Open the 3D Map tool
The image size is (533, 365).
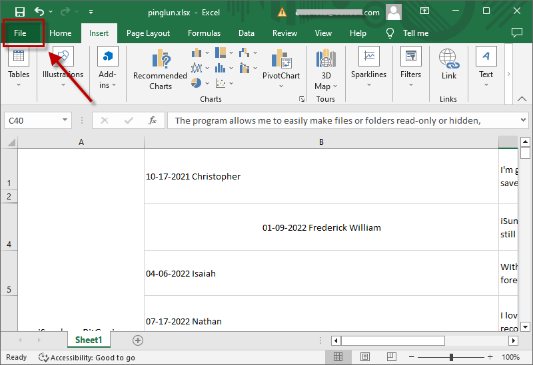[326, 70]
